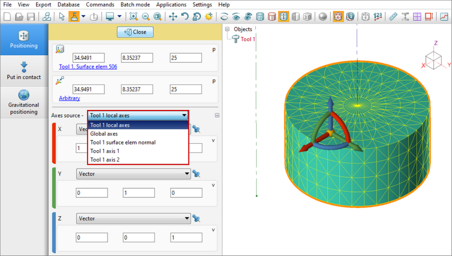Open the Batch mode menu
The width and height of the screenshot is (452, 256).
coord(135,5)
